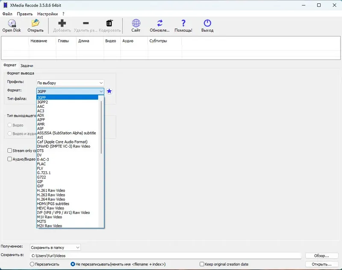
Task: Choose DNxHD (SMPTE VC-3) Raw Video
Action: [x=68, y=146]
